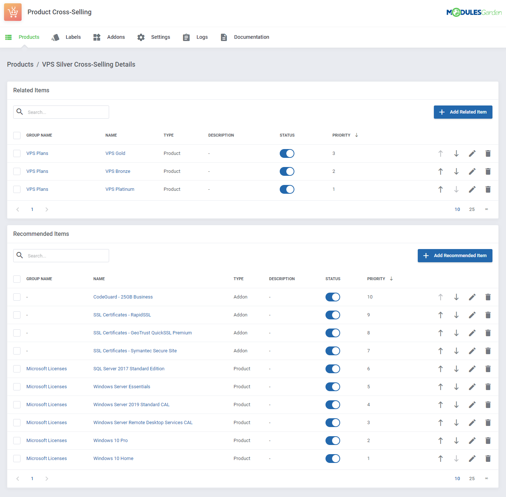506x497 pixels.
Task: Click Add Related Item button
Action: tap(463, 112)
